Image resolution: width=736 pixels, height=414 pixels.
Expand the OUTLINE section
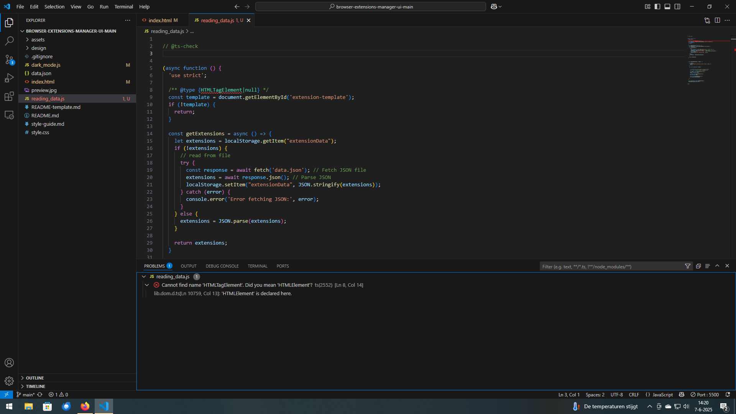pos(35,378)
